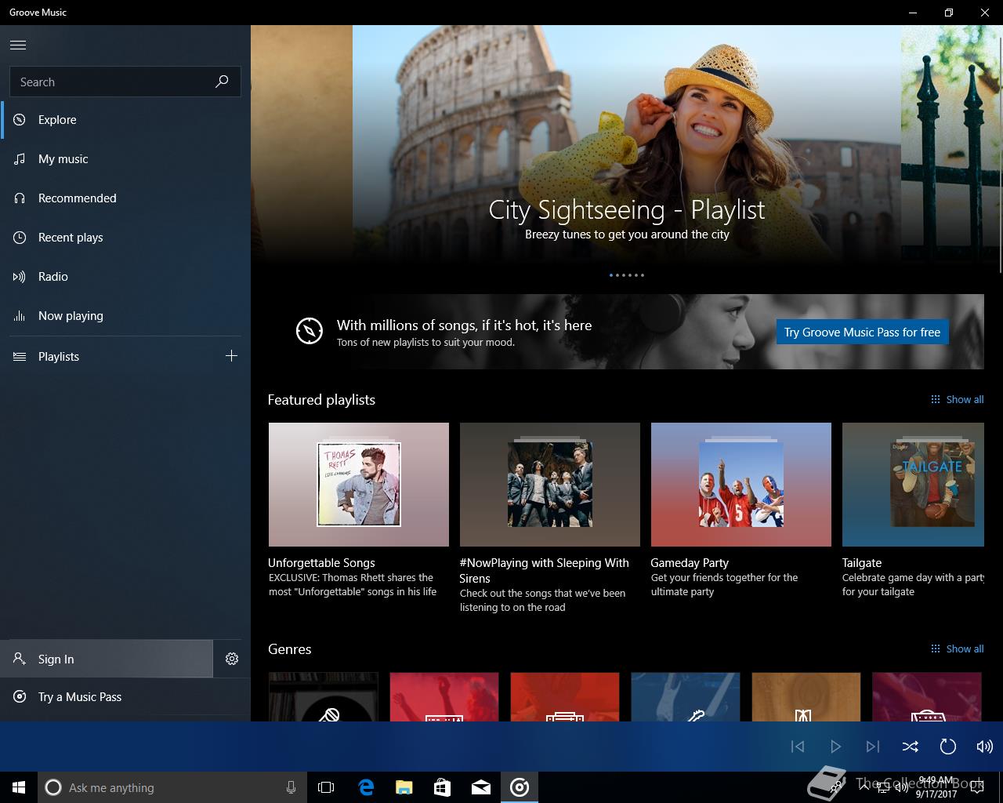This screenshot has width=1003, height=803.
Task: Open File Explorer from the taskbar
Action: (404, 787)
